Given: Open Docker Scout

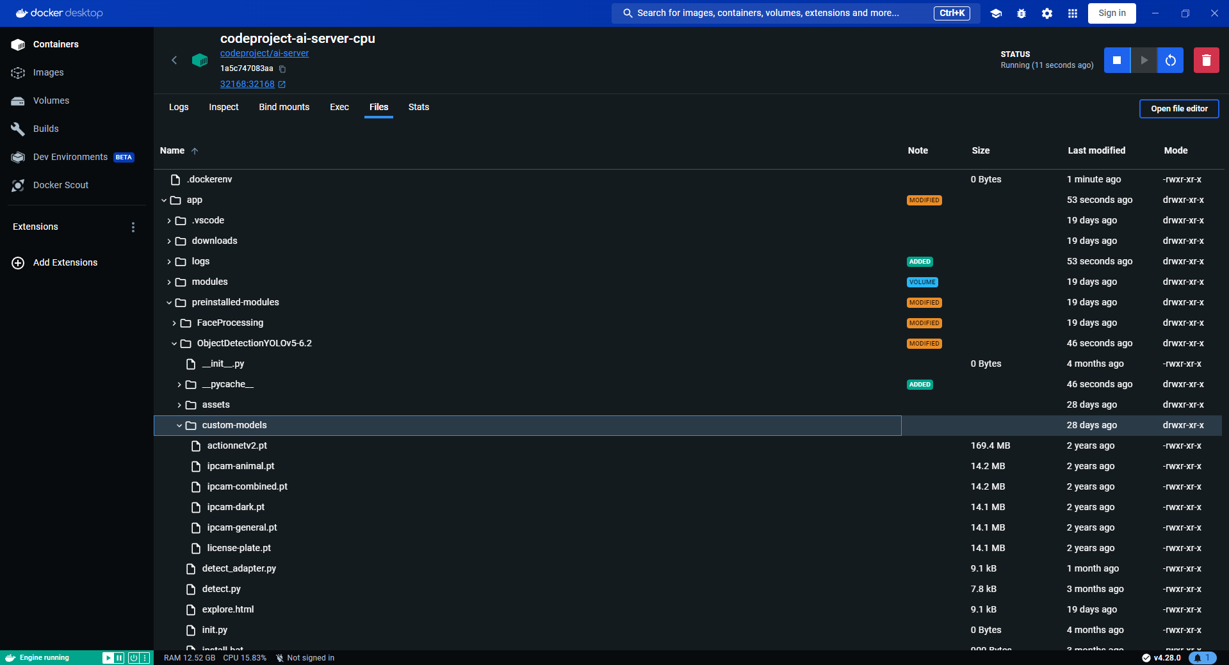Looking at the screenshot, I should (x=61, y=185).
